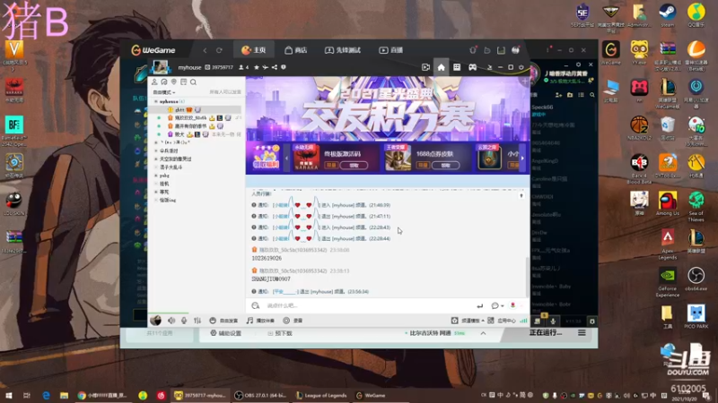The image size is (718, 403).
Task: Click the flower gift icon in chat input
Action: click(x=512, y=305)
